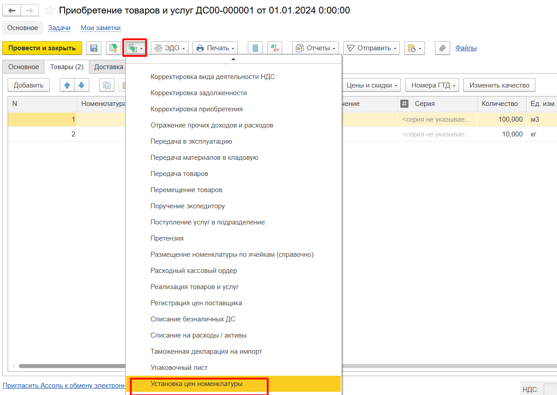Click the save document floppy disk icon

[x=94, y=48]
